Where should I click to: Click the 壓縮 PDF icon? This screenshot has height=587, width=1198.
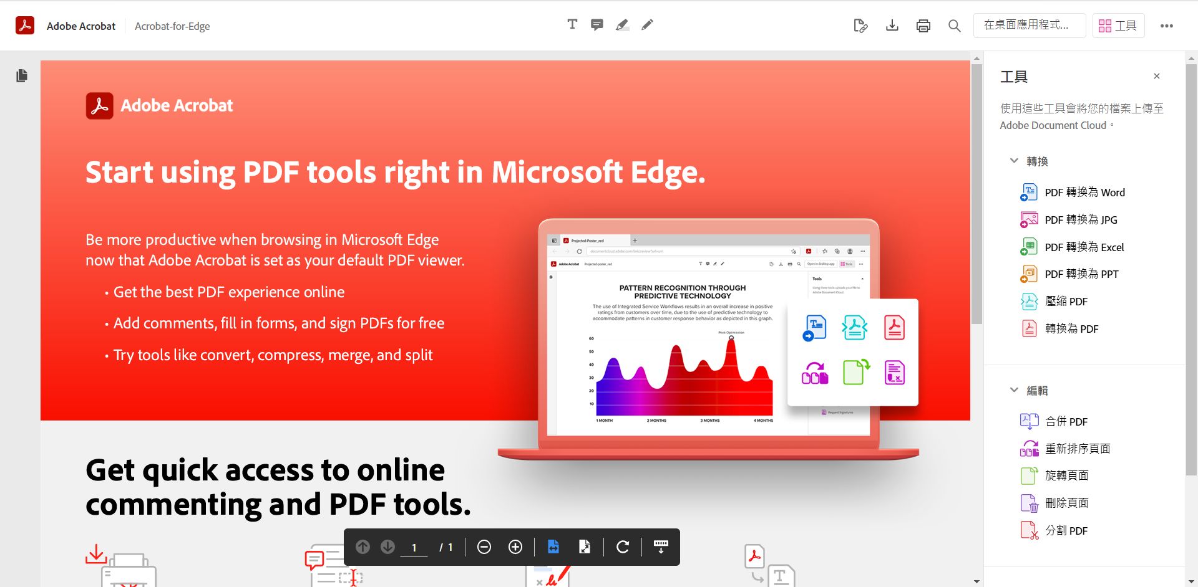(1029, 301)
